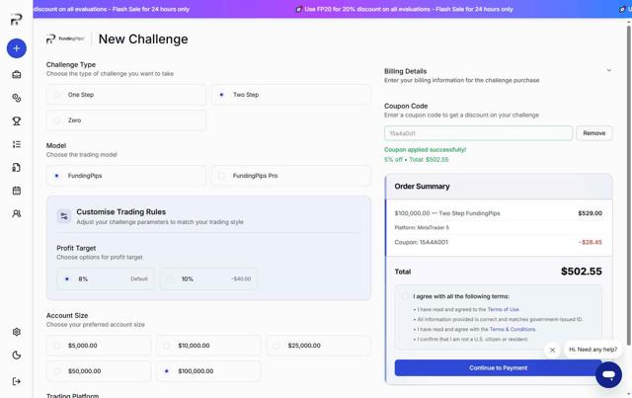Remove the applied coupon
The image size is (632, 398).
(x=594, y=133)
